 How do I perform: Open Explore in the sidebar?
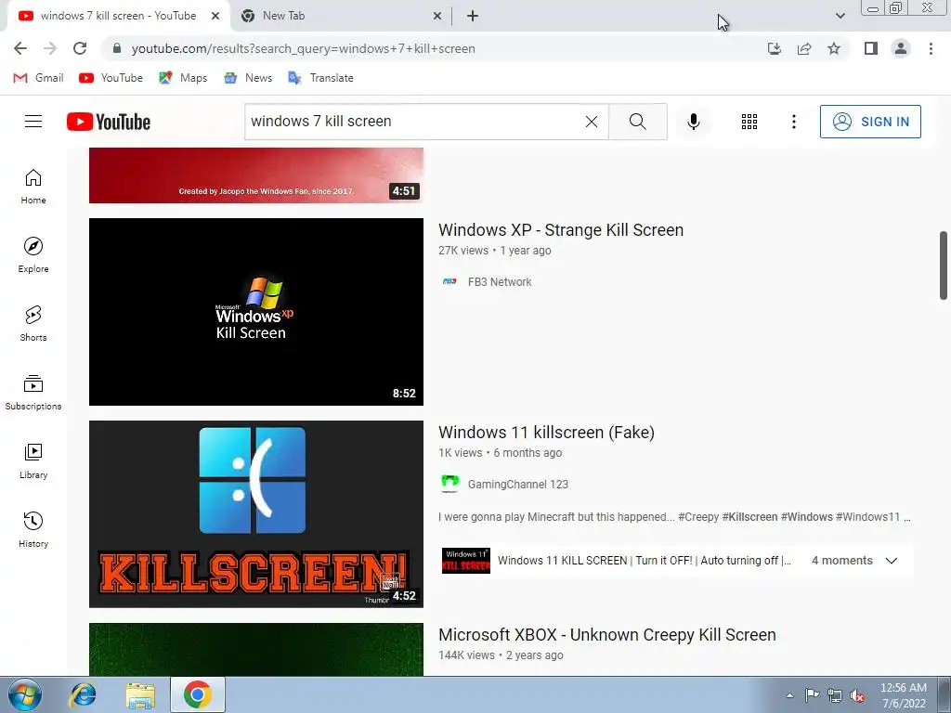click(x=33, y=254)
